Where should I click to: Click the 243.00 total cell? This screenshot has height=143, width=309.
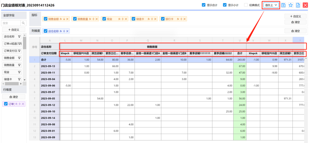click(x=240, y=60)
